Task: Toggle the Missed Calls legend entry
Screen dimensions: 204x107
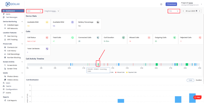Action: (x=120, y=72)
